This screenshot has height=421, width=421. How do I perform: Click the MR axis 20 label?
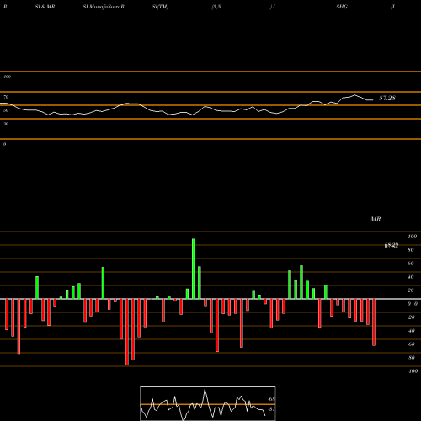(x=411, y=290)
